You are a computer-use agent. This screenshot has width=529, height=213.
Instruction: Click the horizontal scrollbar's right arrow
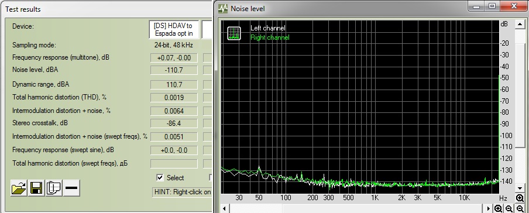pos(488,209)
